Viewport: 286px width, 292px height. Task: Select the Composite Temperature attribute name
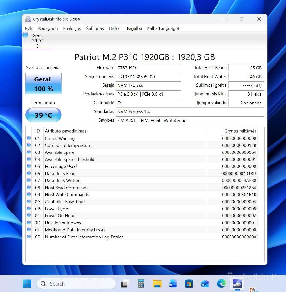(68, 145)
